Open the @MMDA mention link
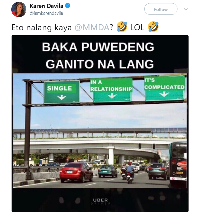 92,27
